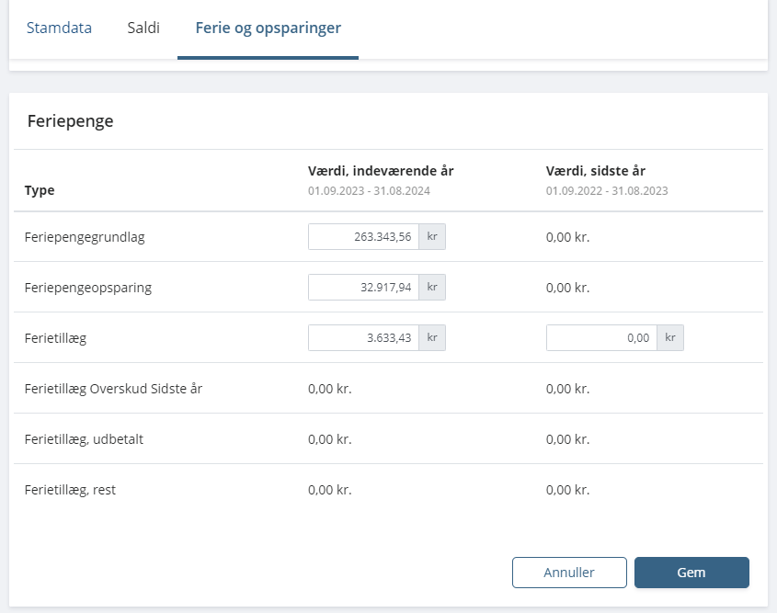Screen dimensions: 777x613
Task: Open the Saldi tab
Action: pyautogui.click(x=143, y=28)
